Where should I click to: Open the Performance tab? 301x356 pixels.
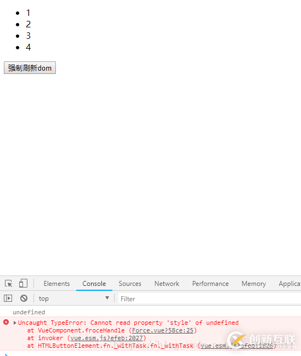click(211, 284)
